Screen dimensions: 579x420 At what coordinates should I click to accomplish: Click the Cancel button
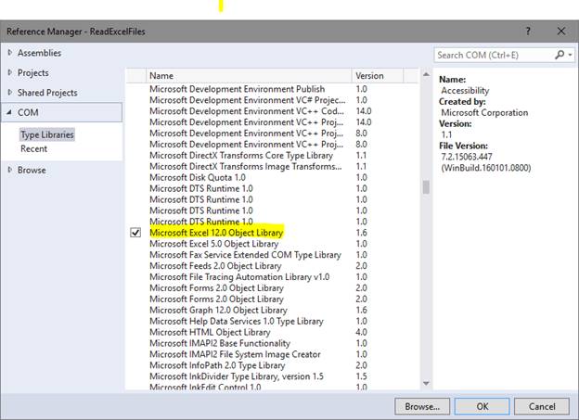pyautogui.click(x=542, y=406)
